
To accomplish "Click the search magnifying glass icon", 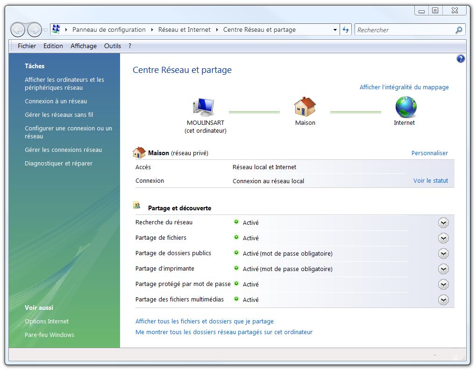I will pos(459,30).
